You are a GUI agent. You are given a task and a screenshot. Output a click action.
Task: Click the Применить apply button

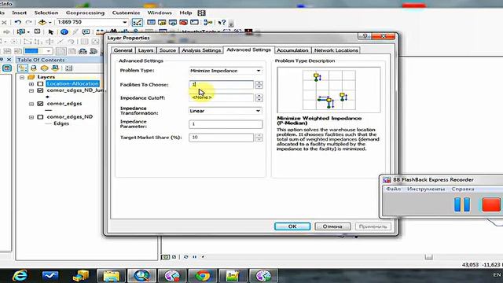click(x=373, y=226)
